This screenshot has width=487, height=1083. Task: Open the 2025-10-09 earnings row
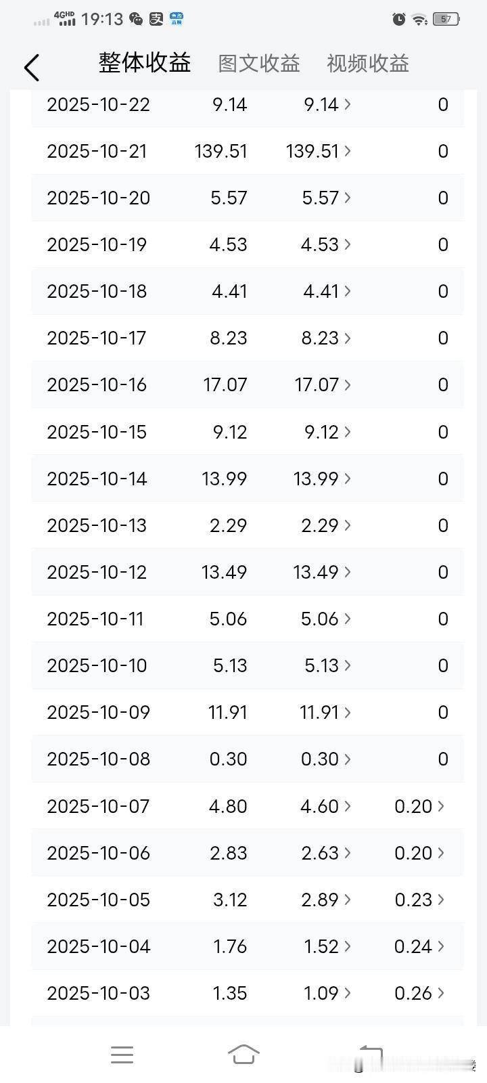pos(248,712)
